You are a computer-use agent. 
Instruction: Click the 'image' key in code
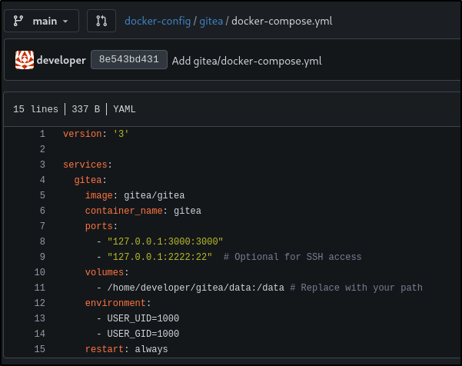(99, 195)
